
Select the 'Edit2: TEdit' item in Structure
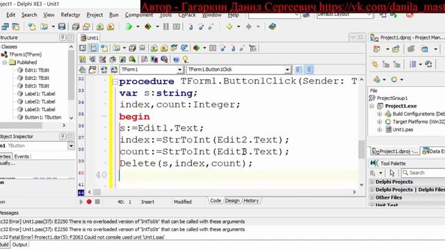point(37,78)
